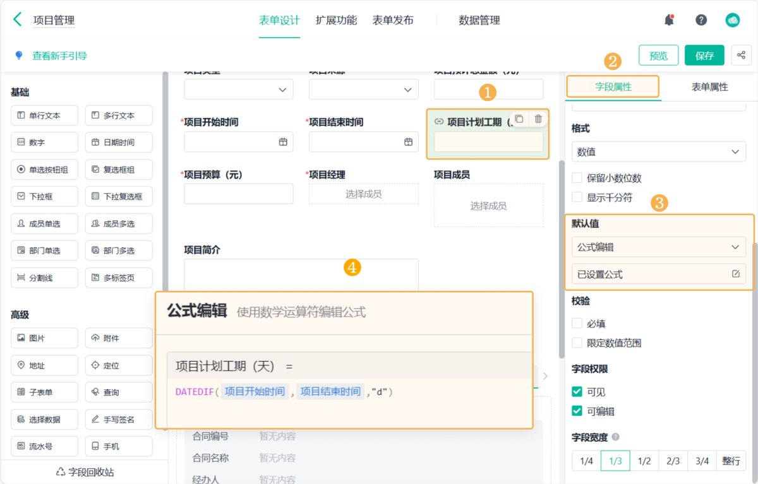Open formula editor icon beside 已设置公式

pyautogui.click(x=735, y=274)
